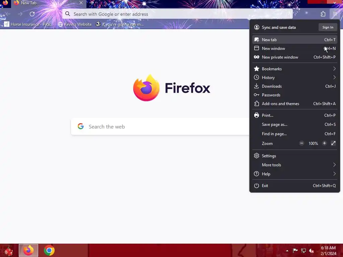The image size is (343, 257).
Task: Select Print... menu entry
Action: (295, 115)
